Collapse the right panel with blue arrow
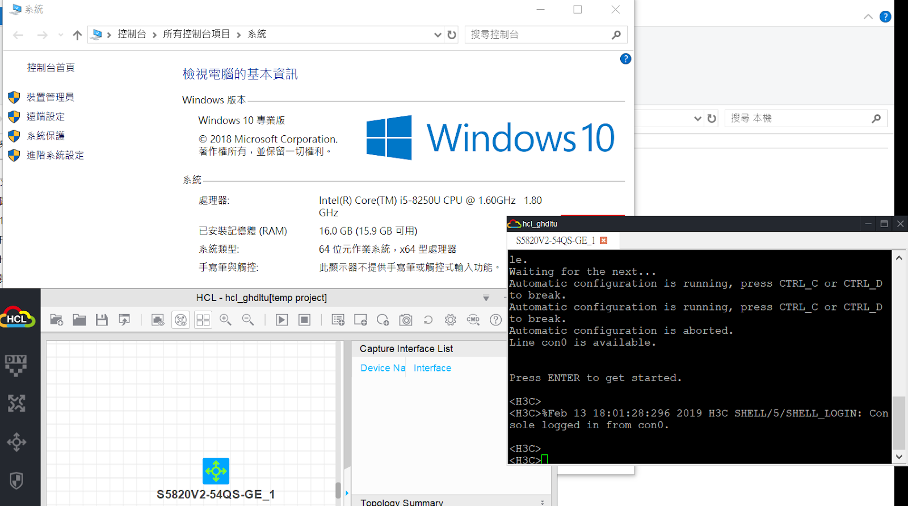Screen dimensions: 908x506 pos(347,493)
